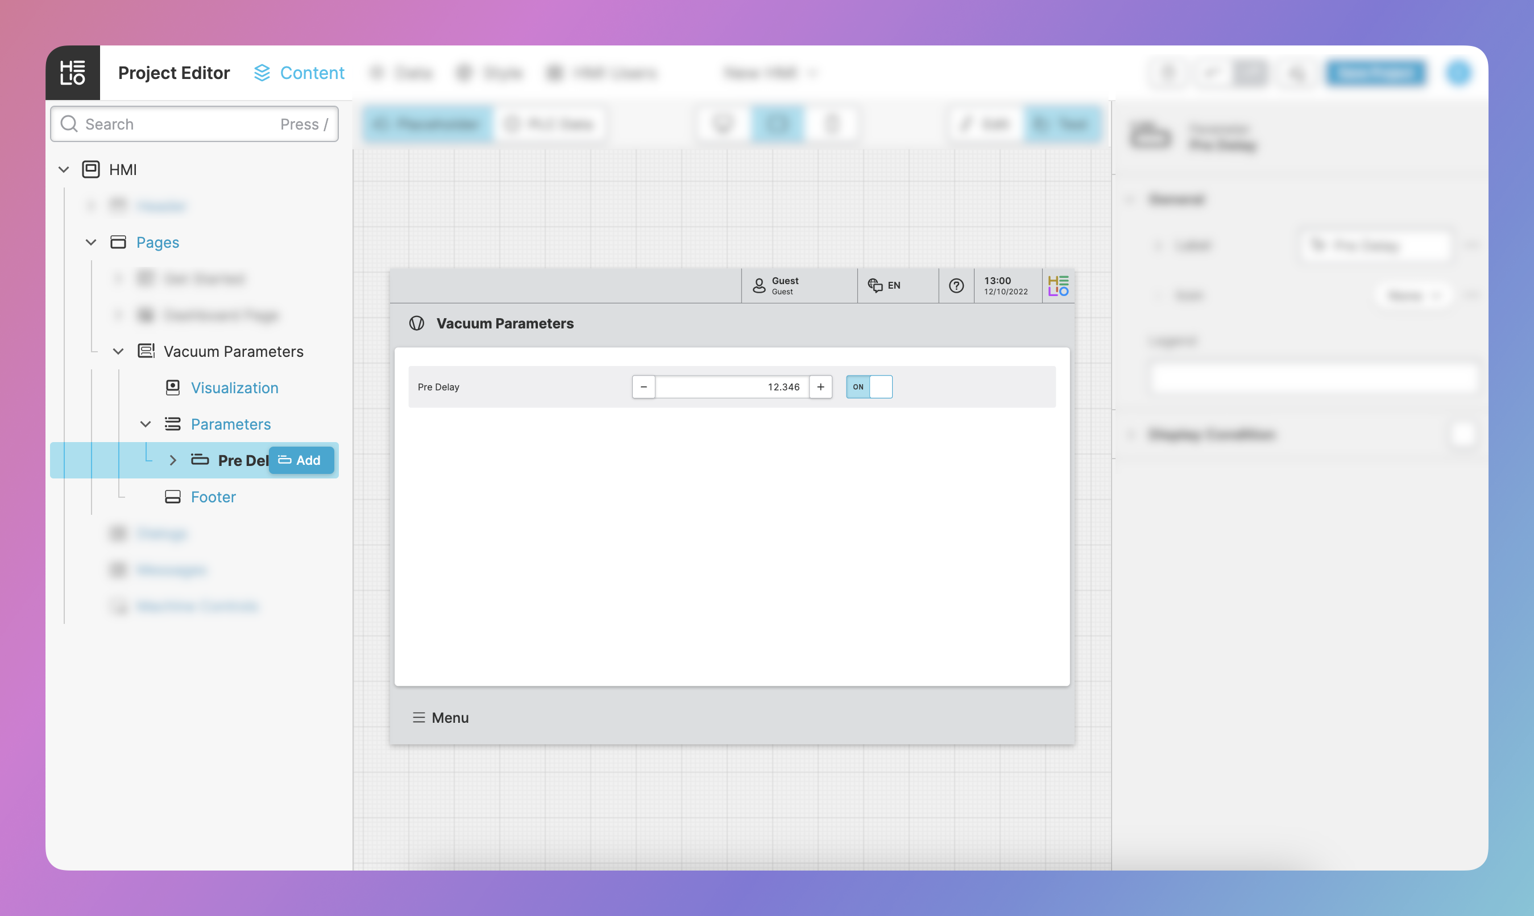This screenshot has width=1534, height=916.
Task: Click the hamburger Menu icon in footer
Action: point(418,717)
